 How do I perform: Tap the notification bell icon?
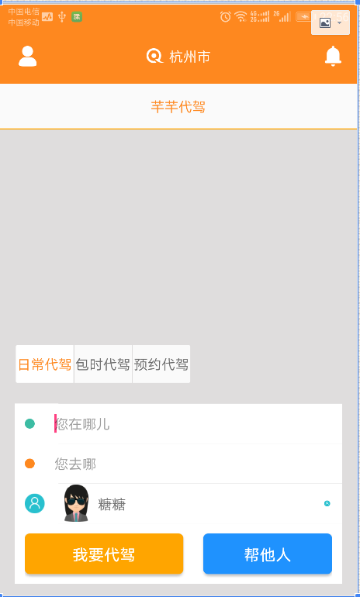coord(333,57)
